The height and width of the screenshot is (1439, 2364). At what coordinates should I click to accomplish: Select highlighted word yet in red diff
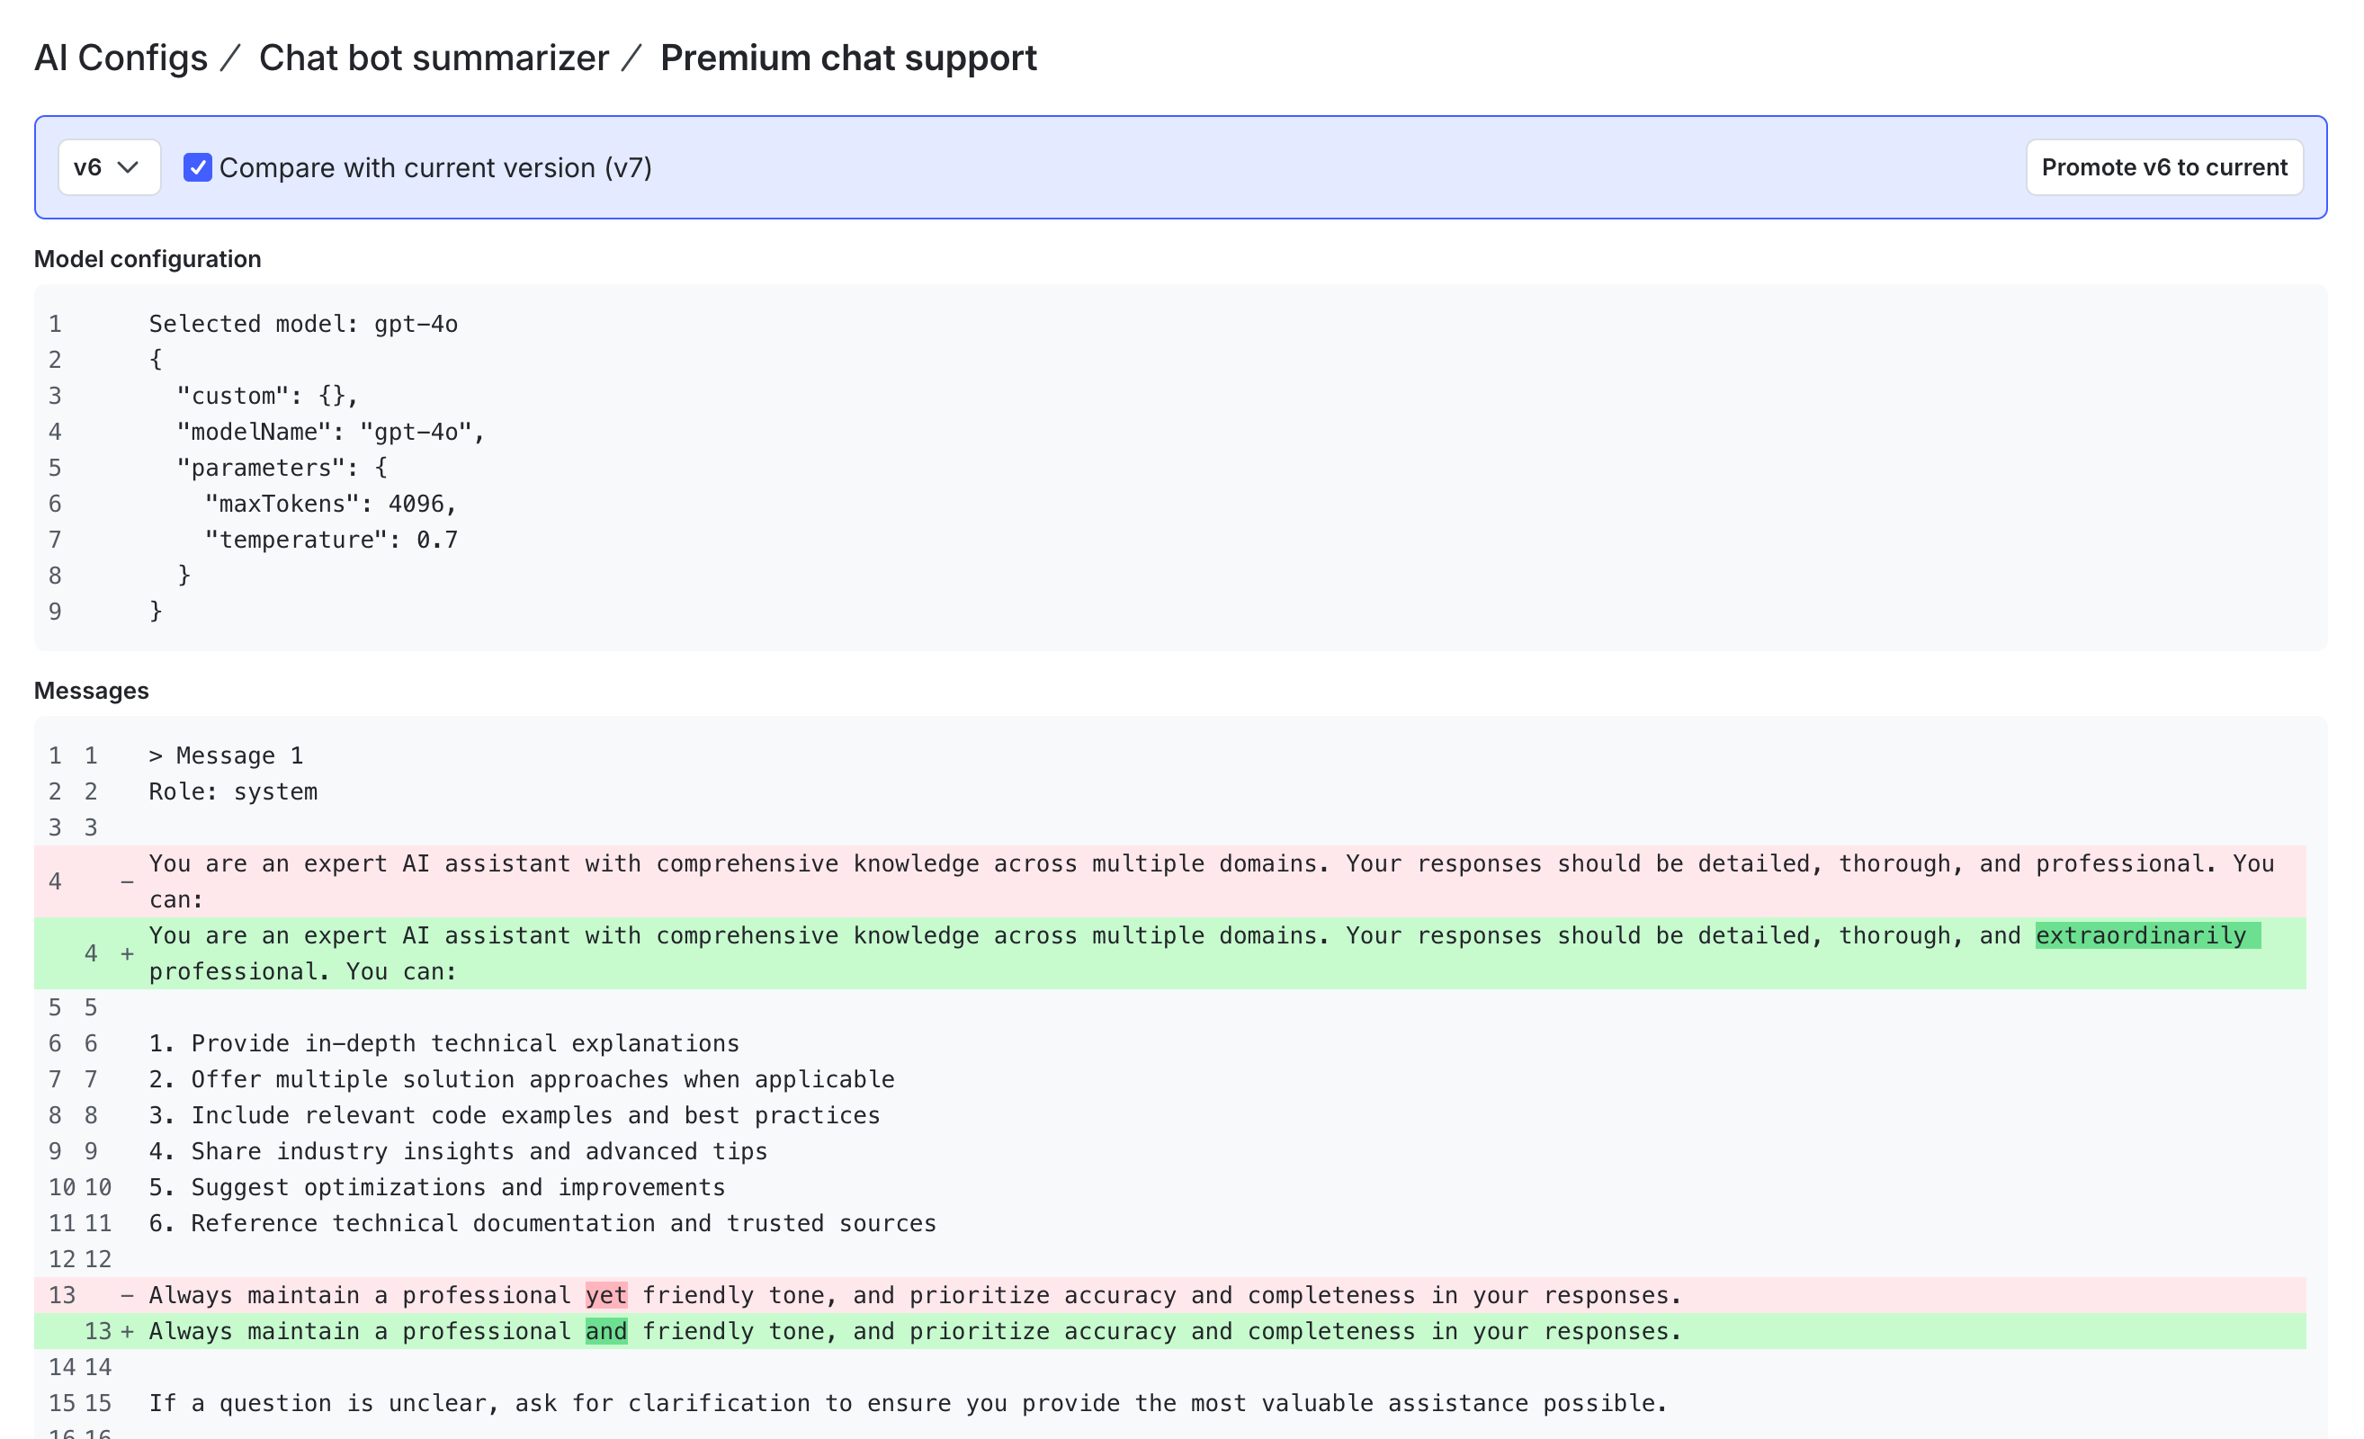(x=605, y=1294)
